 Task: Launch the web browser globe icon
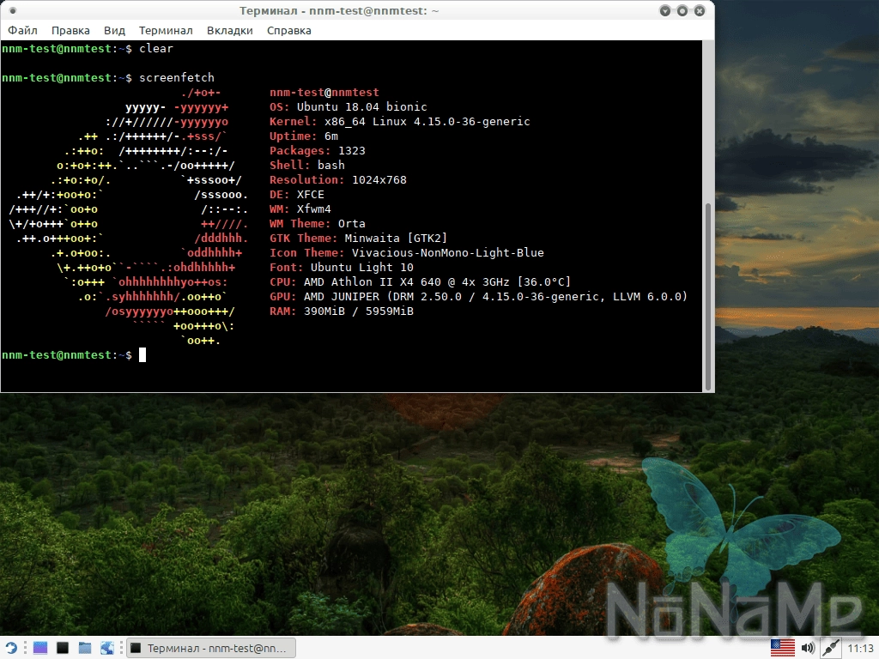click(107, 648)
